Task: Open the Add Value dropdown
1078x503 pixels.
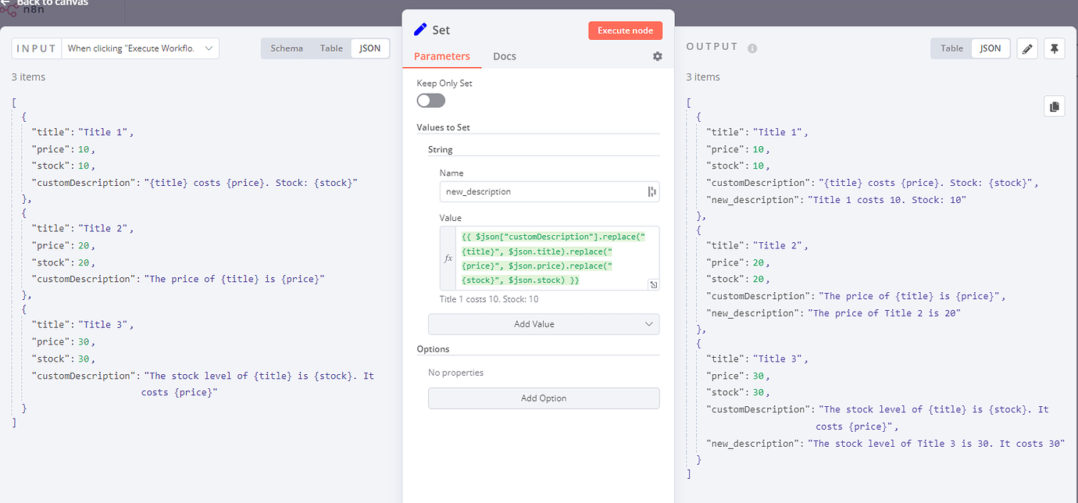Action: point(544,323)
